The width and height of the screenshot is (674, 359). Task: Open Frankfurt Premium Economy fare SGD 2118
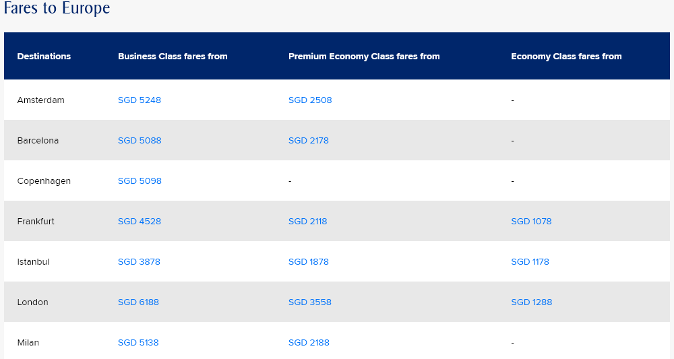(x=308, y=222)
